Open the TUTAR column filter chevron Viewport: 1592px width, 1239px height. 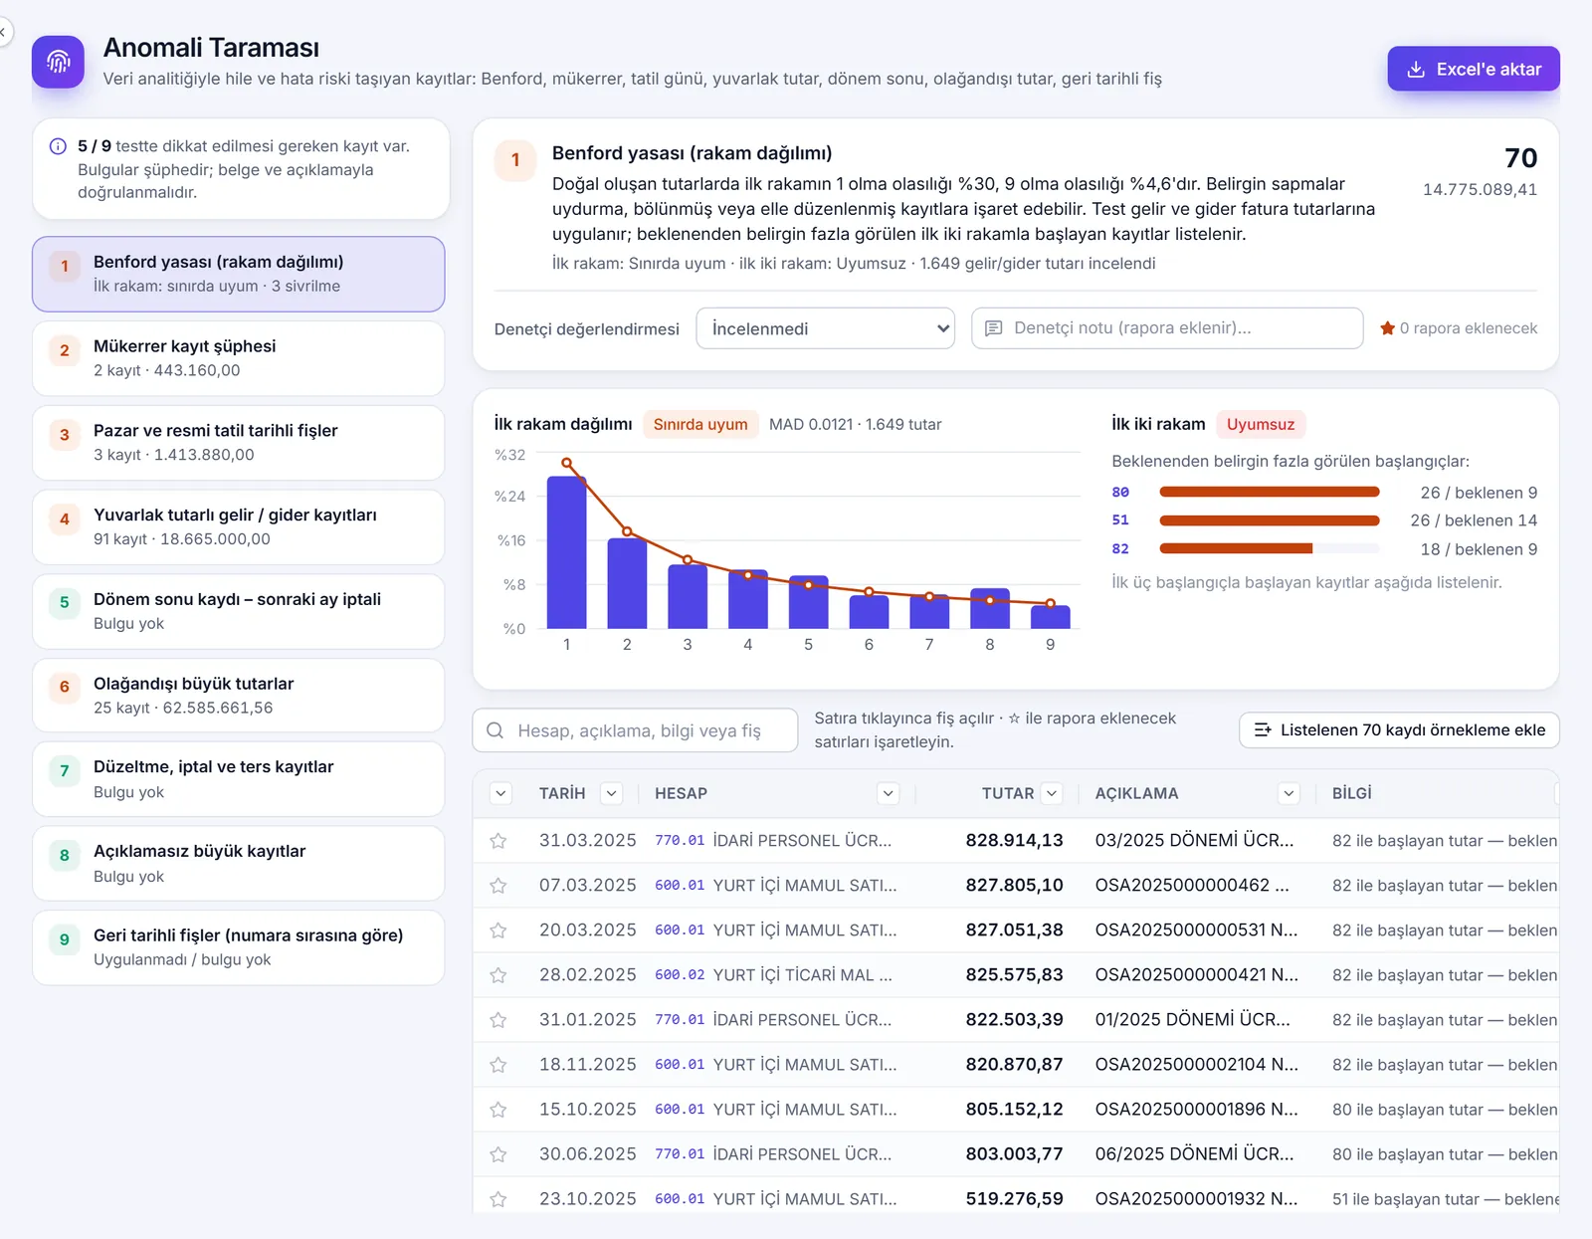1052,793
